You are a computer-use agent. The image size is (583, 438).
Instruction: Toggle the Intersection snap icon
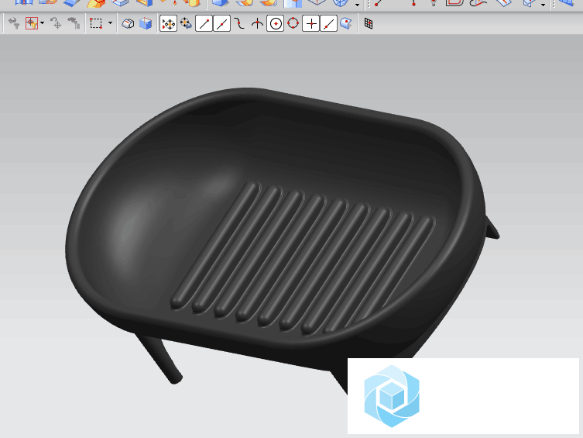coord(257,24)
